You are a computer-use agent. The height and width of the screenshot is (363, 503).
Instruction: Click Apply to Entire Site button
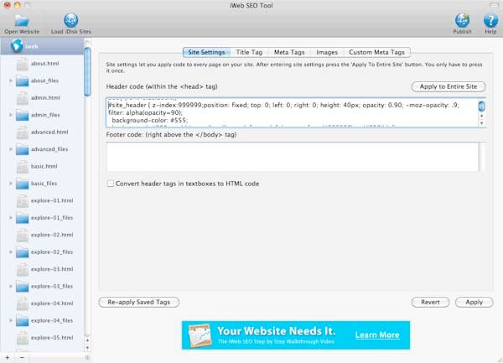pyautogui.click(x=449, y=86)
